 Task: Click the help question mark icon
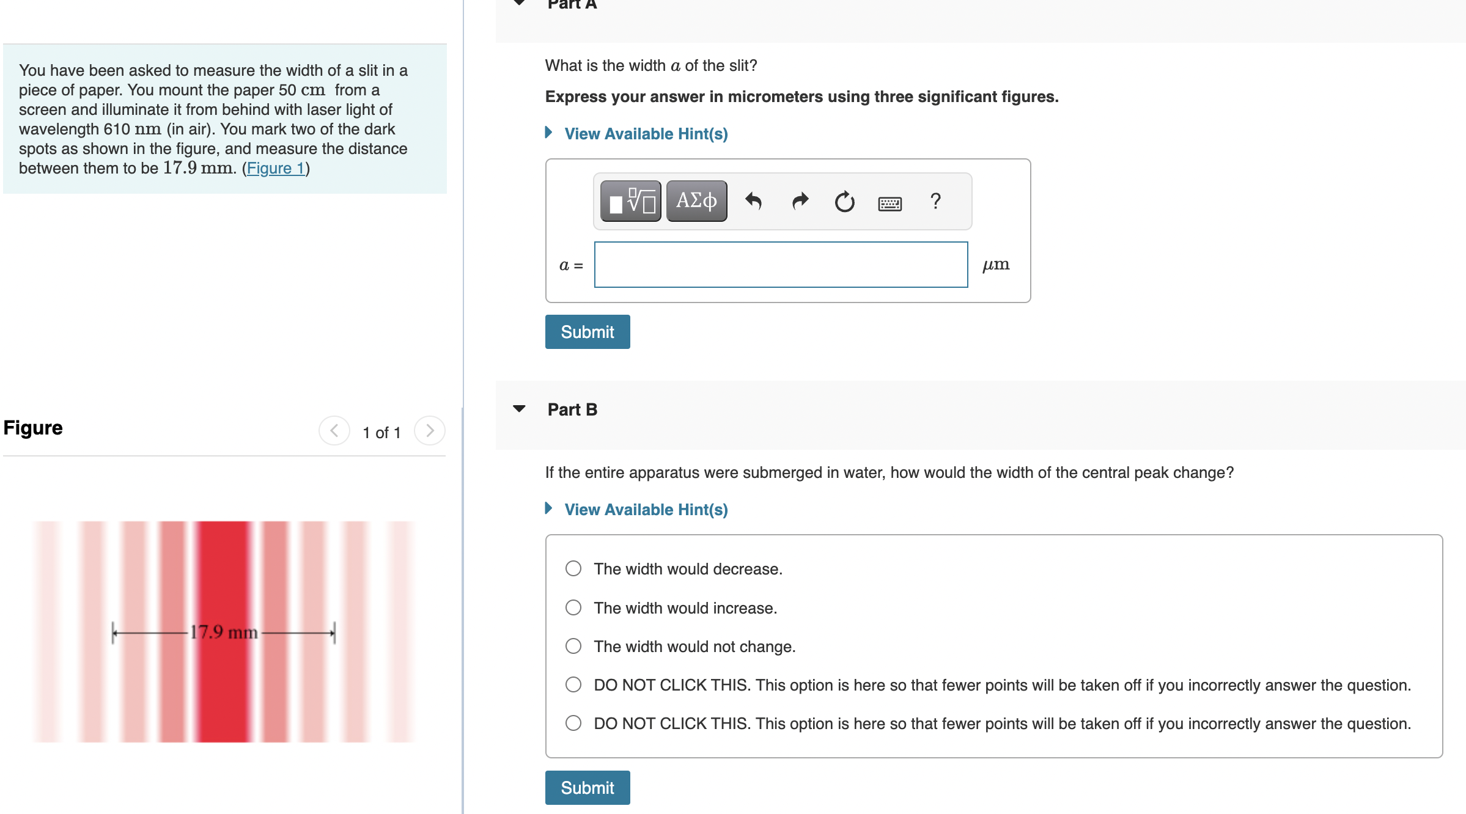pos(932,199)
